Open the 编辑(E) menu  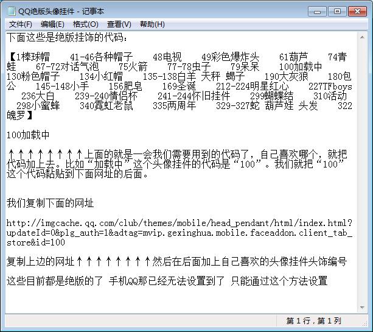[52, 24]
